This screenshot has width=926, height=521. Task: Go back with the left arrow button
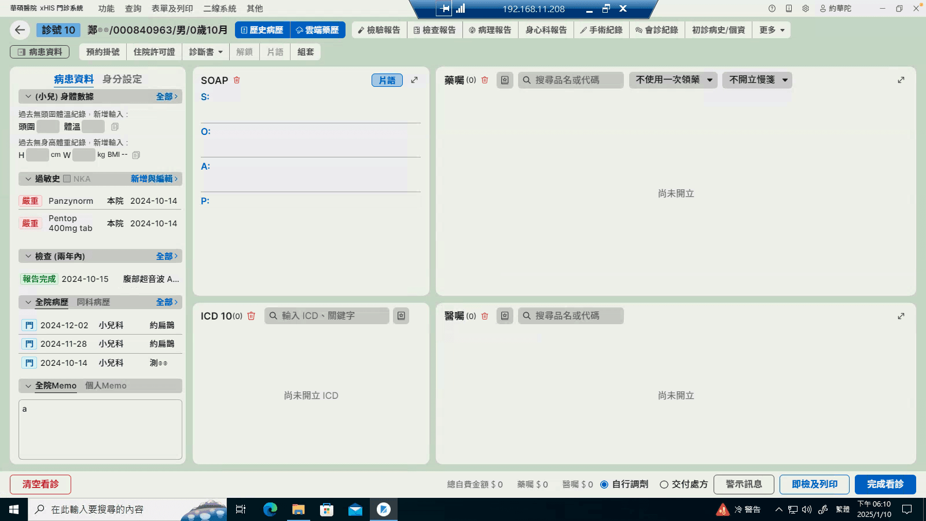[x=20, y=30]
